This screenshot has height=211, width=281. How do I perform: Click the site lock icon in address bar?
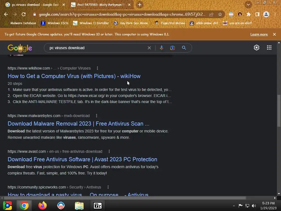point(35,14)
